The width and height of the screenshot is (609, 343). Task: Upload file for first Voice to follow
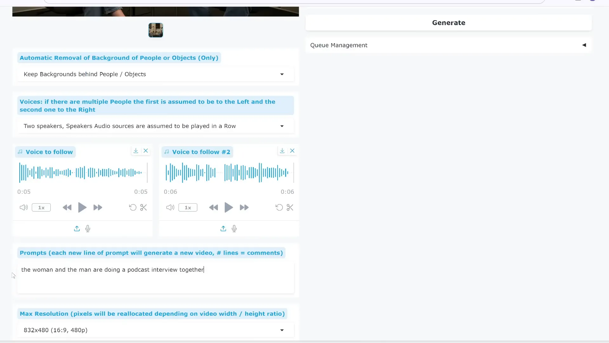pos(77,229)
